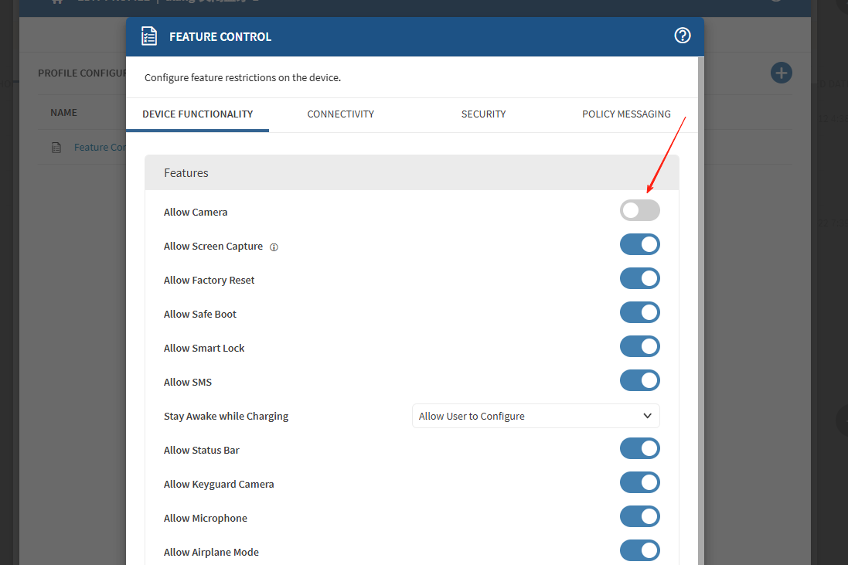Disable the Allow Screen Capture toggle
The height and width of the screenshot is (565, 848).
tap(639, 245)
